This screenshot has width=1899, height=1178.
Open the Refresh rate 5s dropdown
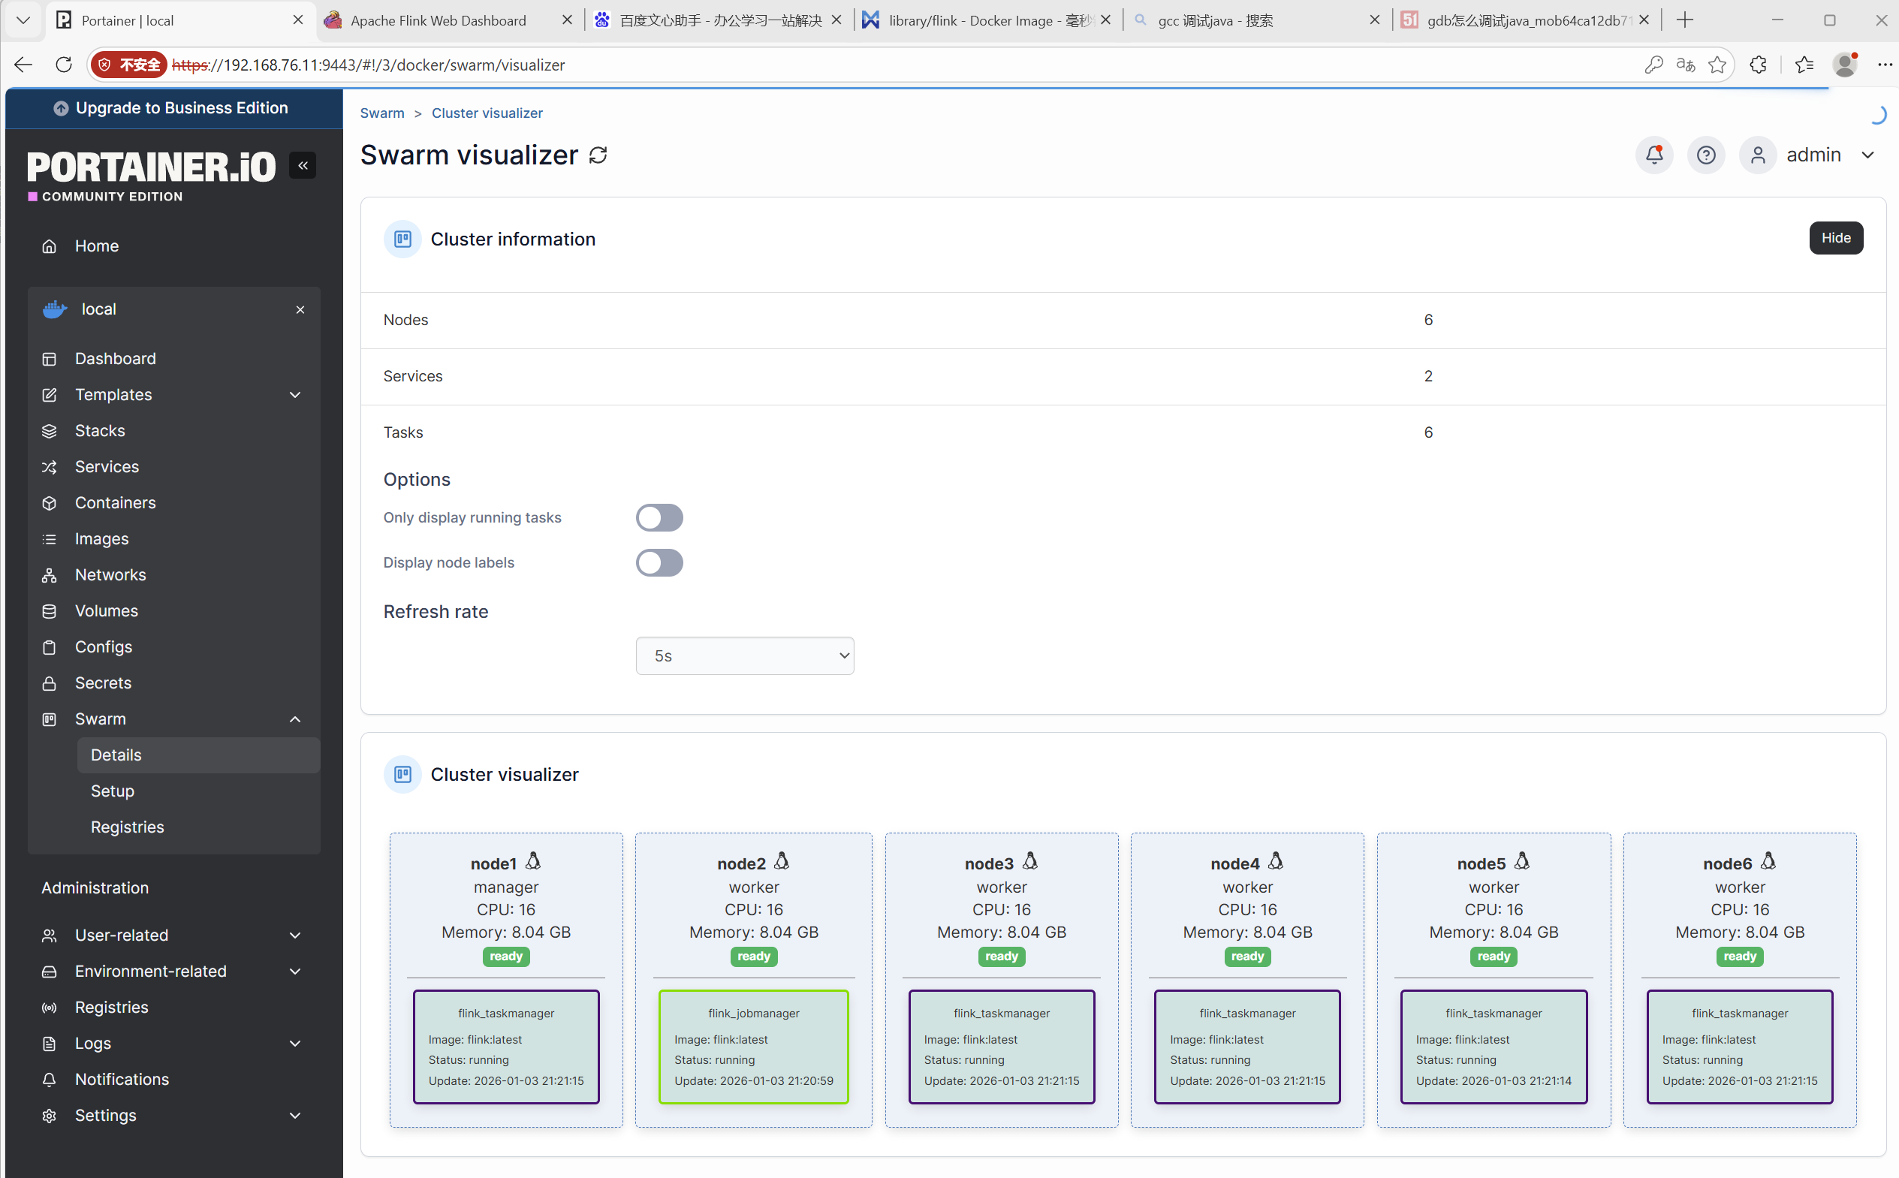744,656
